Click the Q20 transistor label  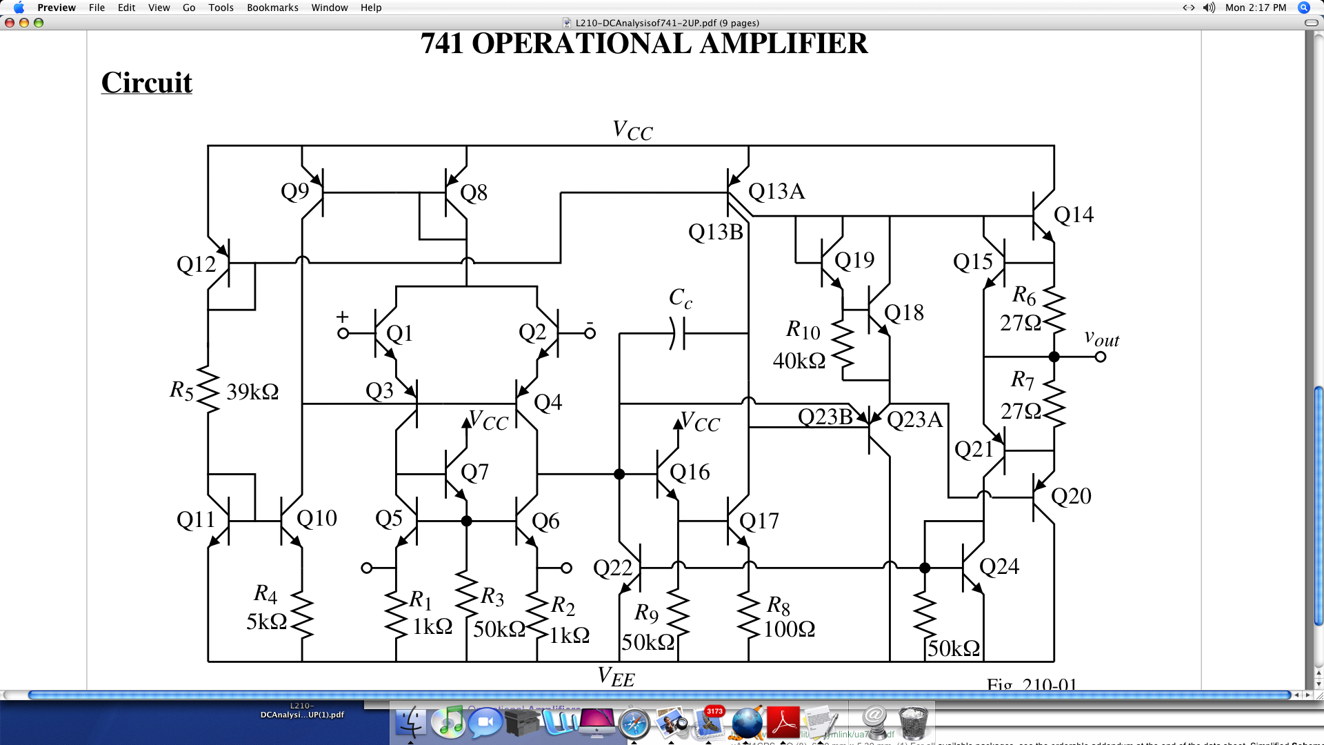(1071, 496)
